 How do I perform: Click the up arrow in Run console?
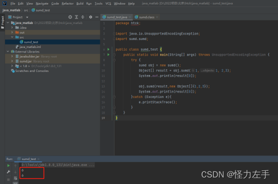point(16,165)
